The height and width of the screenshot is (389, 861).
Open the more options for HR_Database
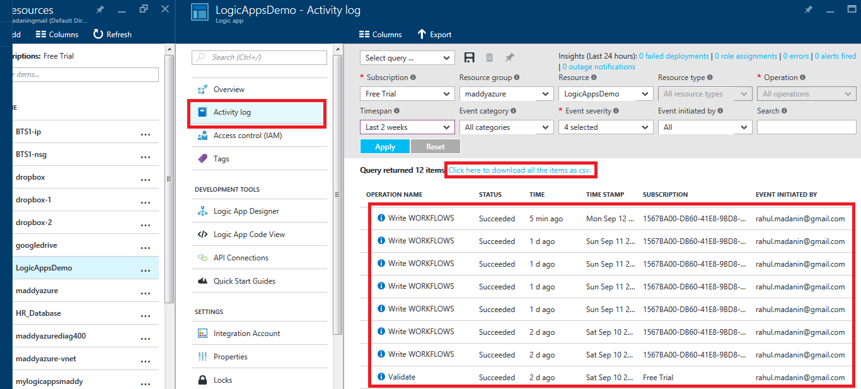(x=146, y=315)
